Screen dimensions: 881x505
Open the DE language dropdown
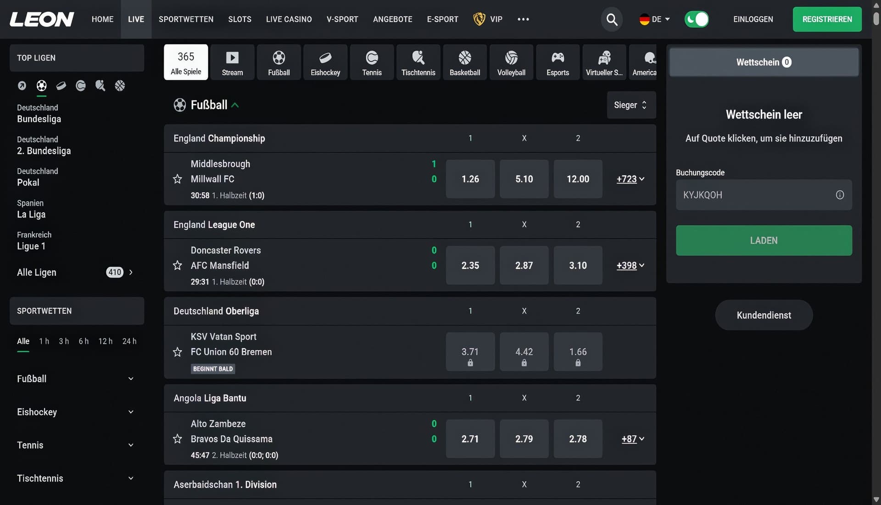click(x=654, y=19)
